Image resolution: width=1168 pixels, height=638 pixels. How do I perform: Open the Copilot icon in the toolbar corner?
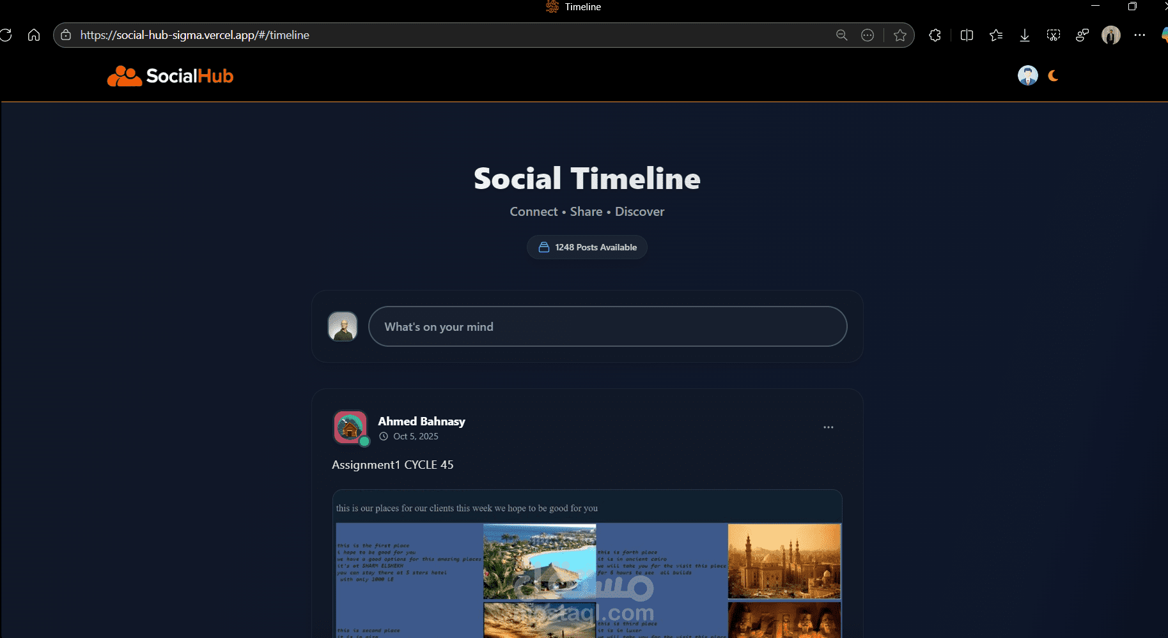pyautogui.click(x=1164, y=35)
